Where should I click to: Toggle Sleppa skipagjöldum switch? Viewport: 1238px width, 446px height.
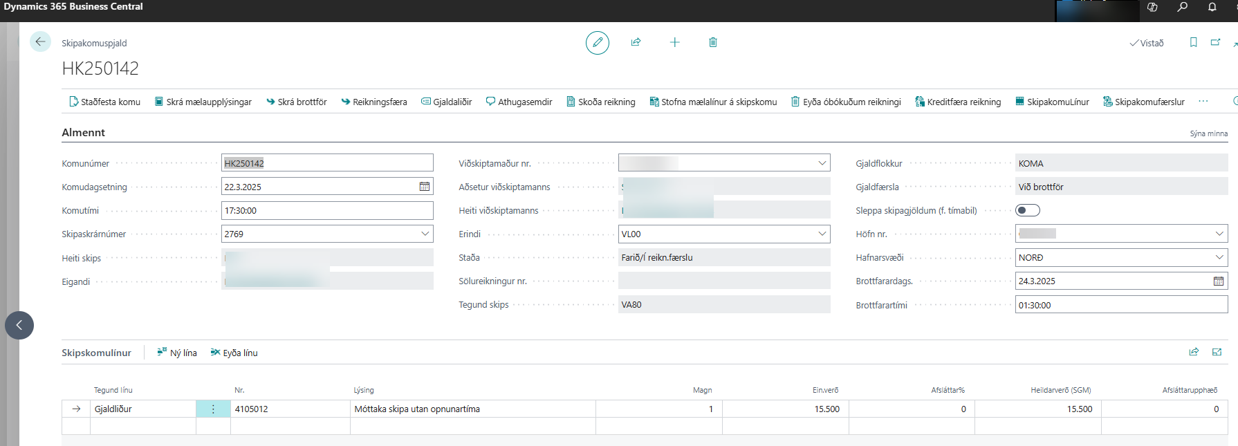point(1027,210)
